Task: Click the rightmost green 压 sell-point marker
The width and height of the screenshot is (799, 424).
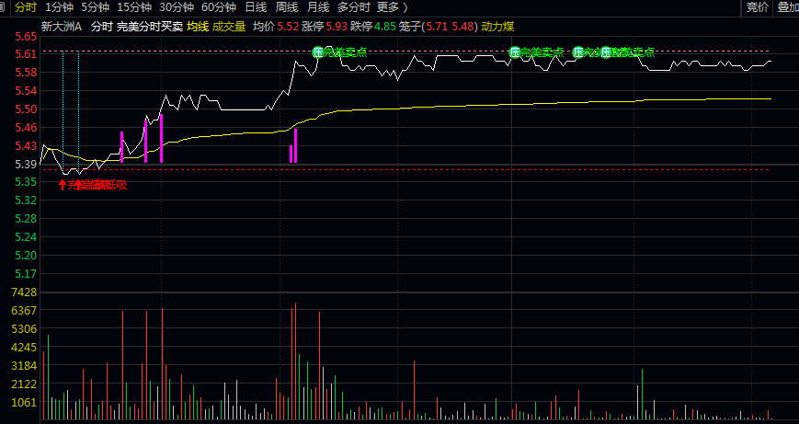Action: pyautogui.click(x=606, y=52)
